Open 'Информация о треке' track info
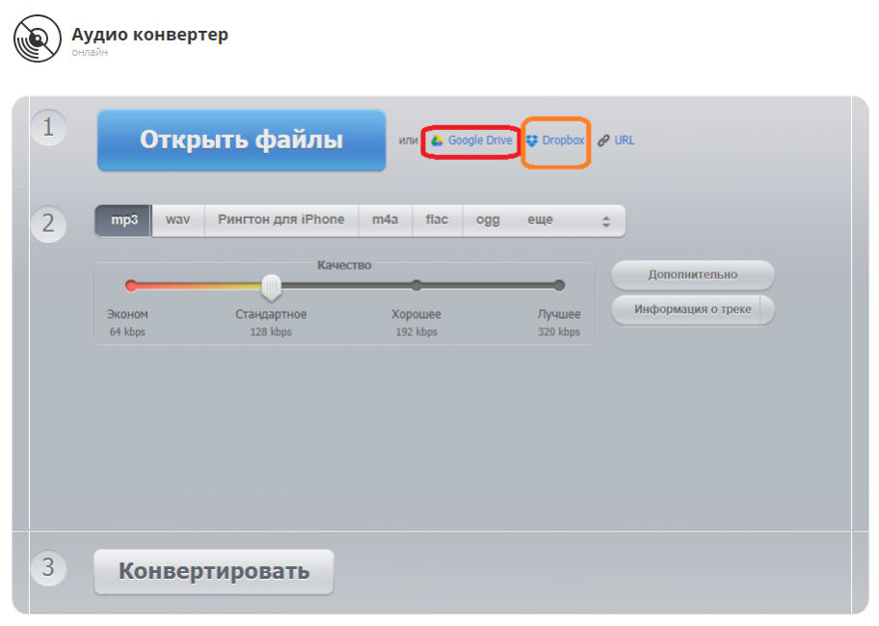The image size is (879, 626). pyautogui.click(x=693, y=310)
